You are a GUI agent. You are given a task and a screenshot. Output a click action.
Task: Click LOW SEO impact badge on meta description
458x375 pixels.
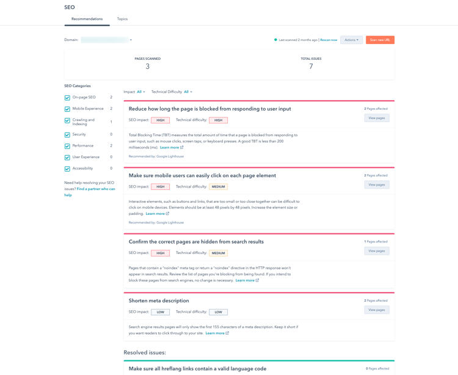(161, 312)
